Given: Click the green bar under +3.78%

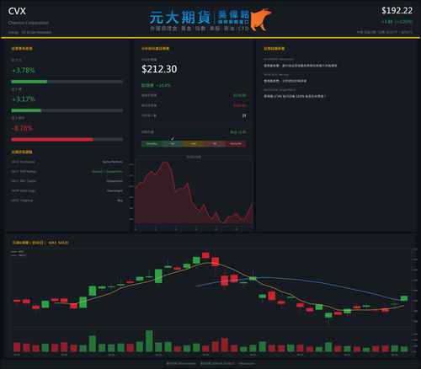Looking at the screenshot, I should coord(29,82).
